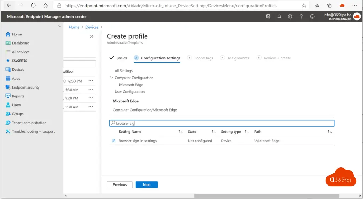
Task: Click Not configured state cell
Action: (200, 141)
